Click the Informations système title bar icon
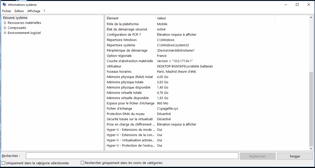 4,5
